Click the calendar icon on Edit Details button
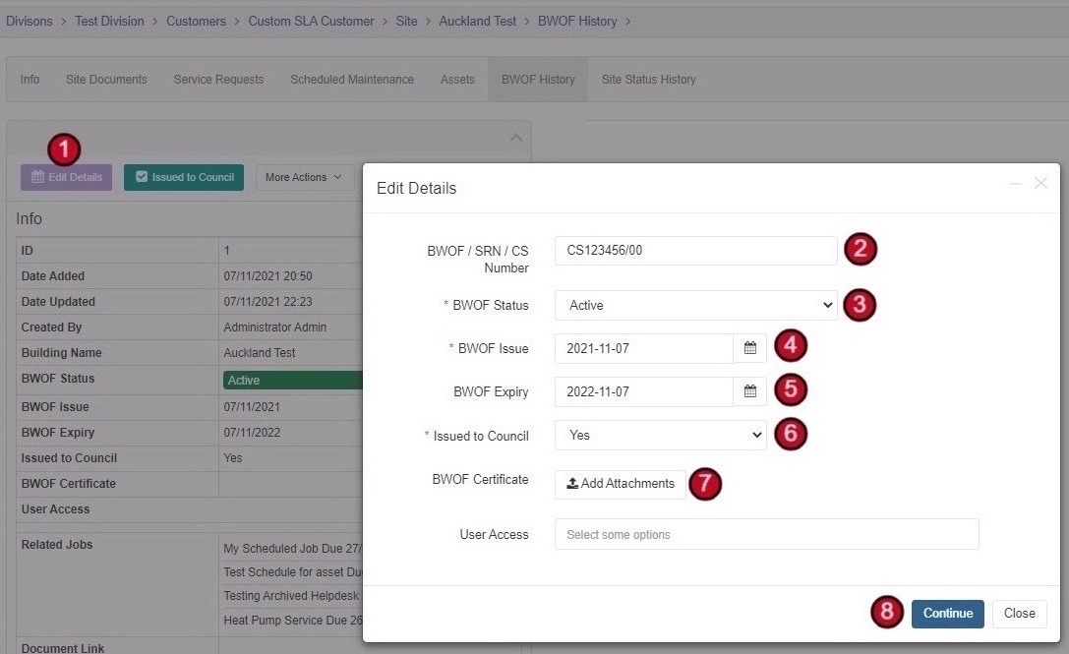Screen dimensions: 1069x654 pyautogui.click(x=38, y=177)
